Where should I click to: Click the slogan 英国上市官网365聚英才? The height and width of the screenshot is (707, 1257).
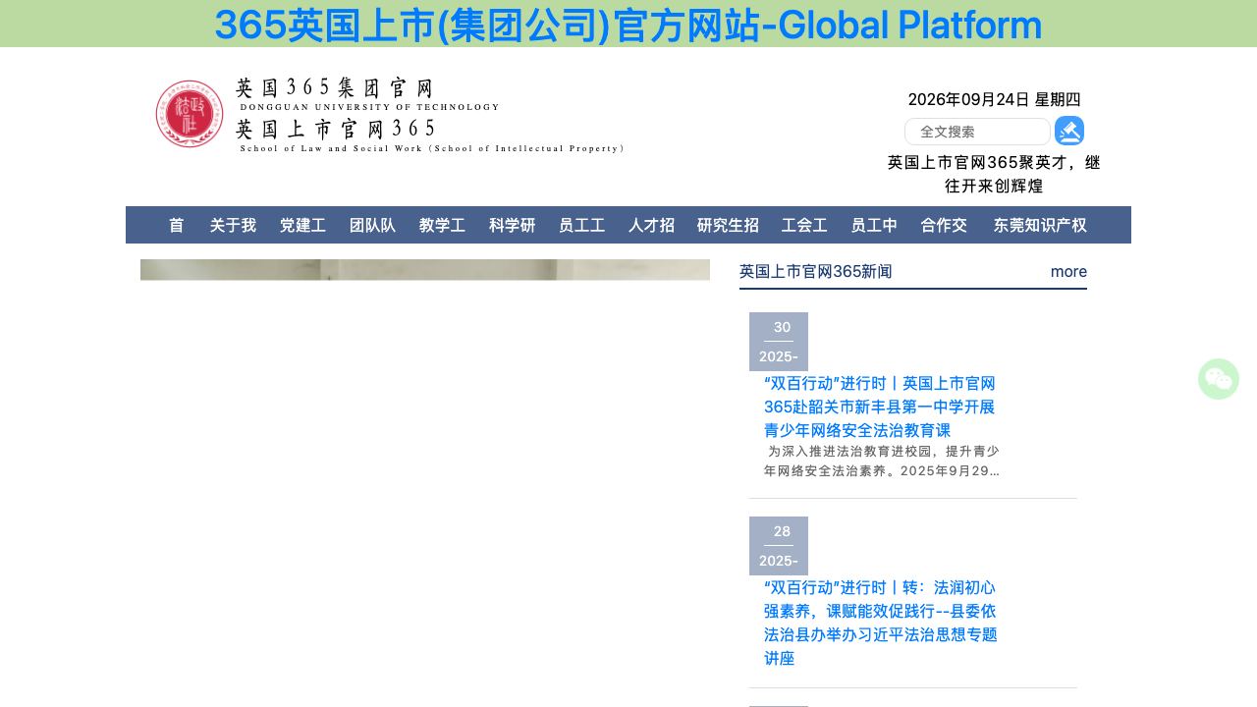click(994, 174)
